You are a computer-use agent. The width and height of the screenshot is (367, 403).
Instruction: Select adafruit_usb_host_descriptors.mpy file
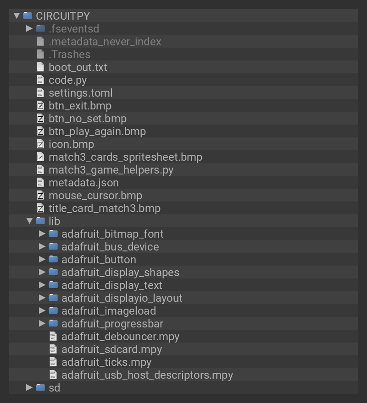click(x=147, y=375)
